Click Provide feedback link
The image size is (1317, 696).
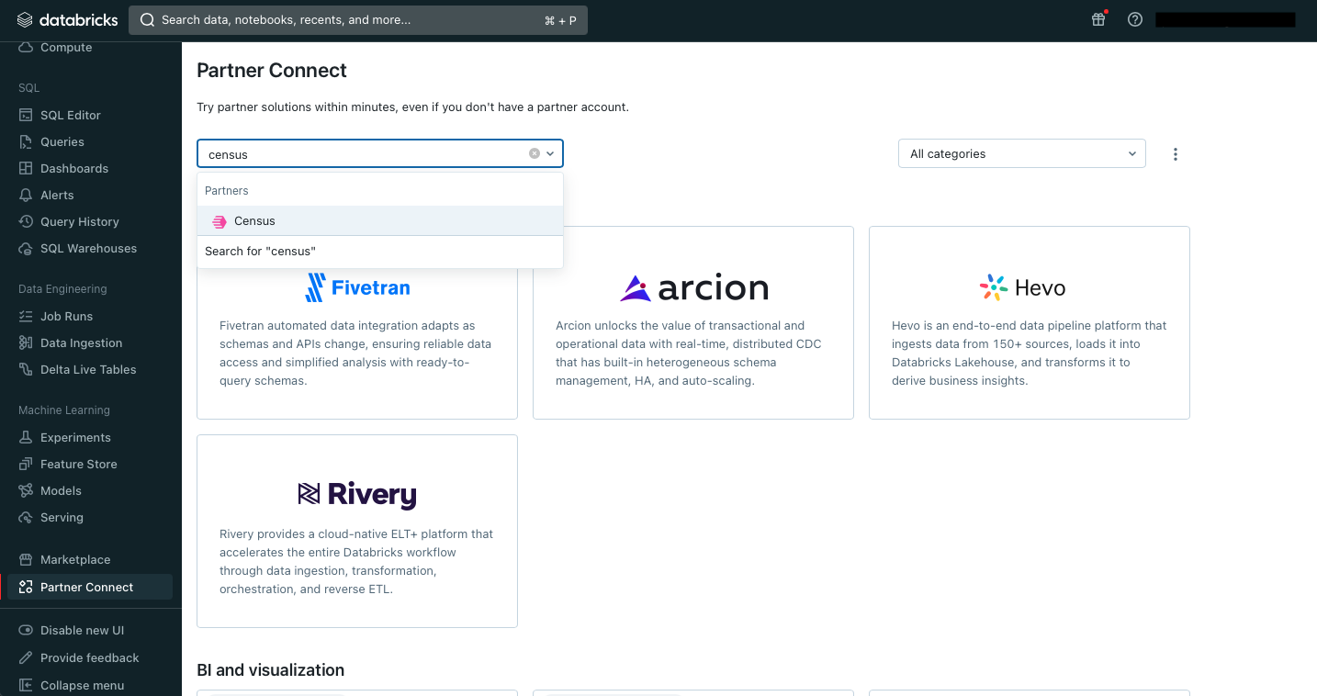(89, 657)
